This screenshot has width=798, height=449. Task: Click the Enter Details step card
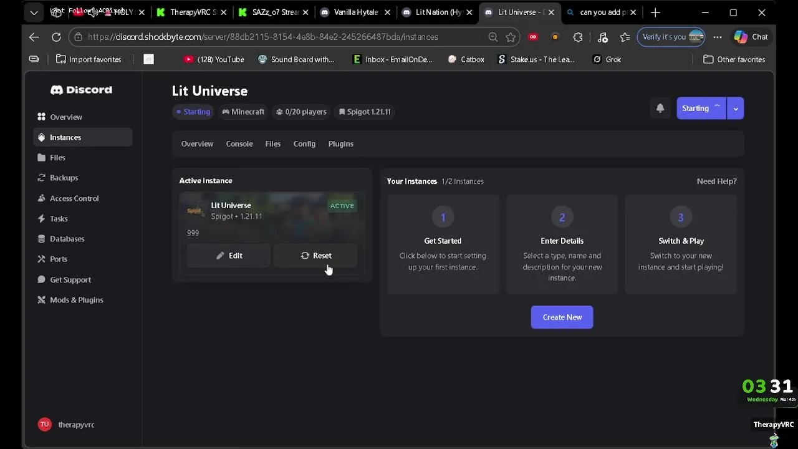562,244
